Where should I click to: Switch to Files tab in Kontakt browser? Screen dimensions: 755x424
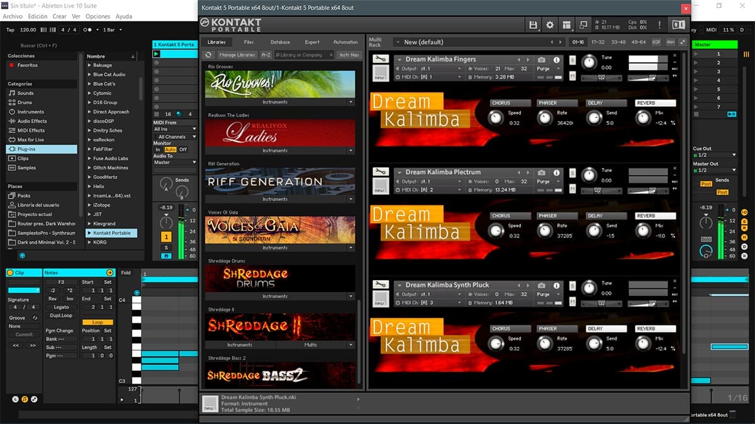(x=249, y=42)
